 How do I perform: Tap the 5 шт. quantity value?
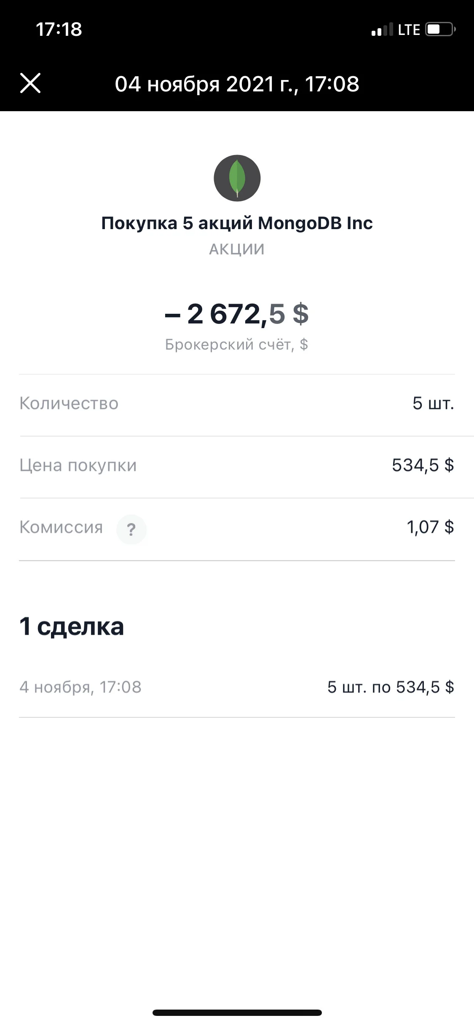click(433, 403)
